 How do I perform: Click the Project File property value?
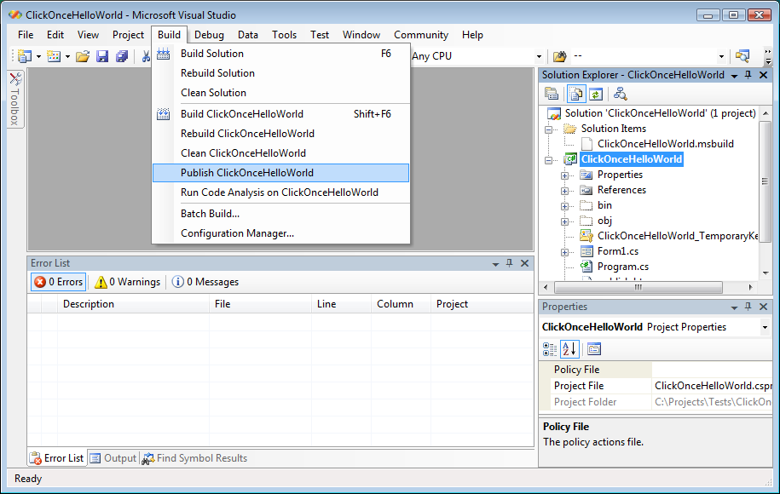tap(713, 386)
